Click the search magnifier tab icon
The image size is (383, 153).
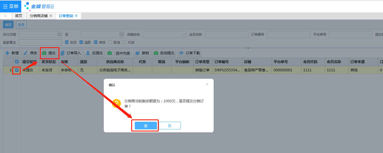pos(5,16)
